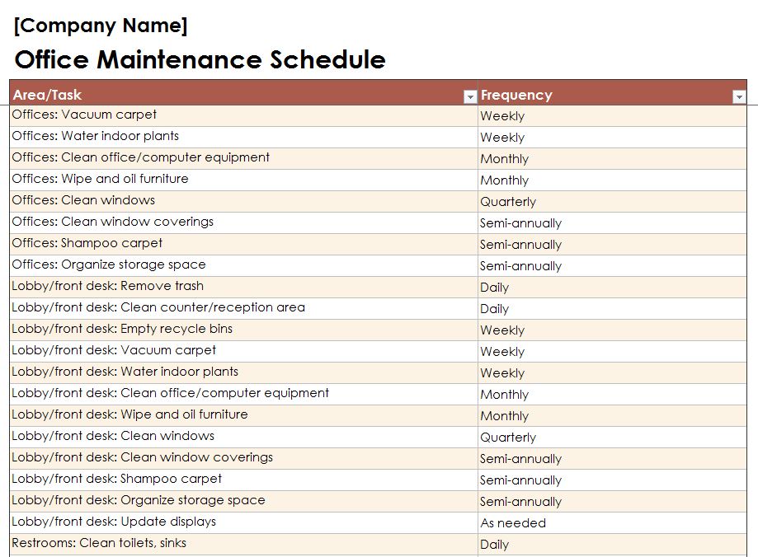Select 'Restrooms: Clean toilets, sinks' cell
Screen dimensions: 758x557
pyautogui.click(x=243, y=544)
